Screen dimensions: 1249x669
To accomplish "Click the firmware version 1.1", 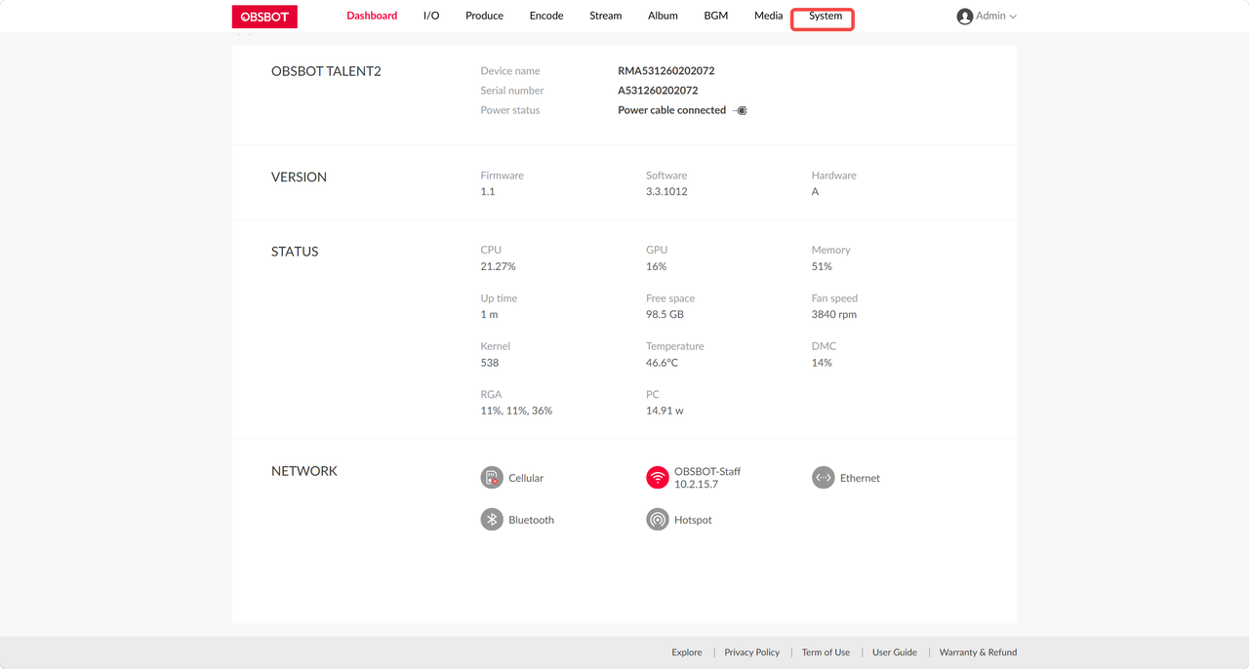I will 488,191.
